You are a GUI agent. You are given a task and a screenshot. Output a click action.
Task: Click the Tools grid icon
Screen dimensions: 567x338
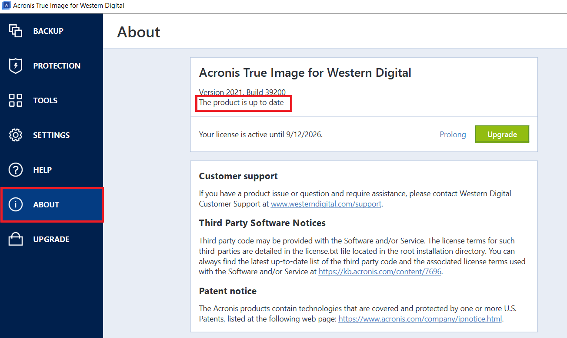tap(16, 100)
